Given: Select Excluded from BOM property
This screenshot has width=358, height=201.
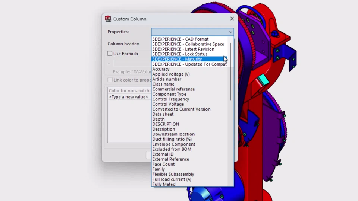Looking at the screenshot, I should (189, 150).
